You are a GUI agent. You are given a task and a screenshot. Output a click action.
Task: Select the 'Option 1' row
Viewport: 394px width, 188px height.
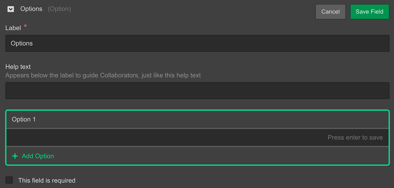click(x=197, y=119)
